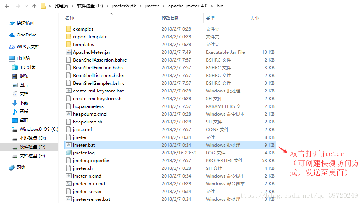The height and width of the screenshot is (203, 362).
Task: Go up one folder level
Action: (34, 6)
